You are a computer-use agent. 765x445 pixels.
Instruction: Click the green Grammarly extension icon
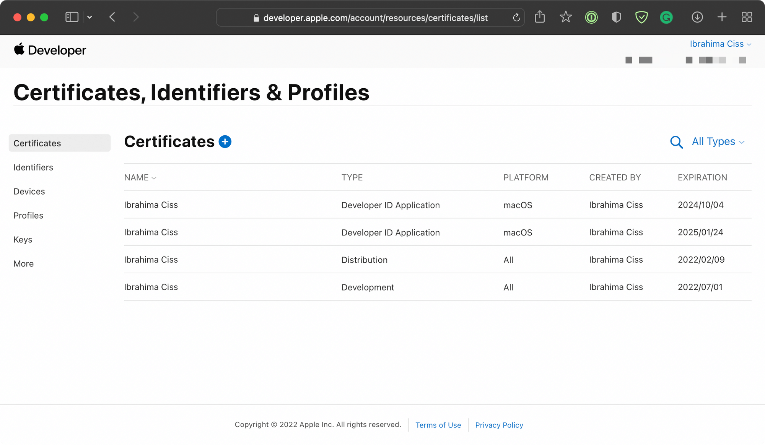[666, 18]
